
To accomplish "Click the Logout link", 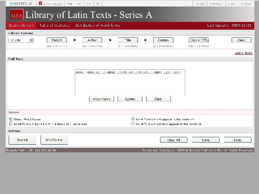I will pyautogui.click(x=246, y=4).
